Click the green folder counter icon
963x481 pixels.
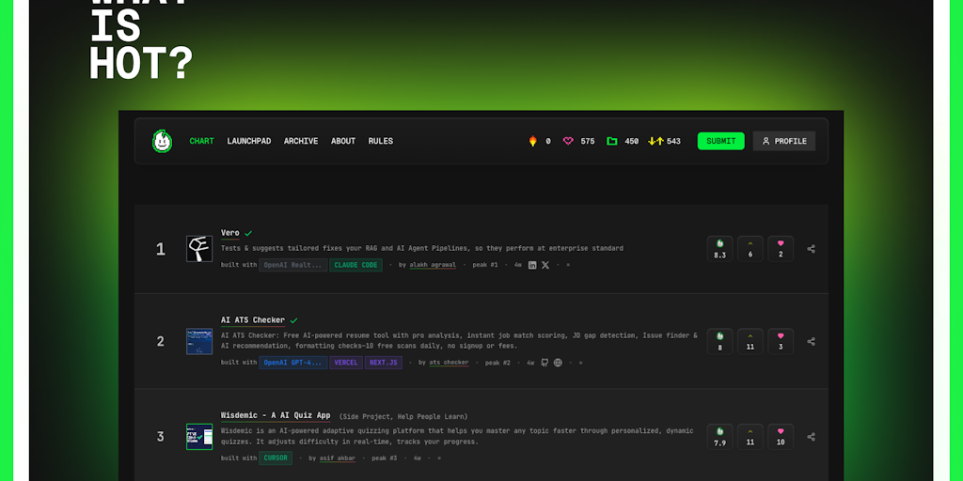[611, 141]
